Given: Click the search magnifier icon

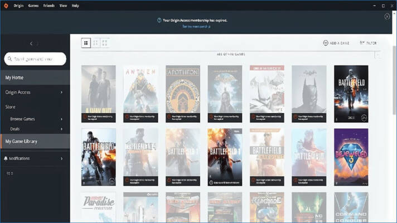Looking at the screenshot, I should tap(10, 59).
